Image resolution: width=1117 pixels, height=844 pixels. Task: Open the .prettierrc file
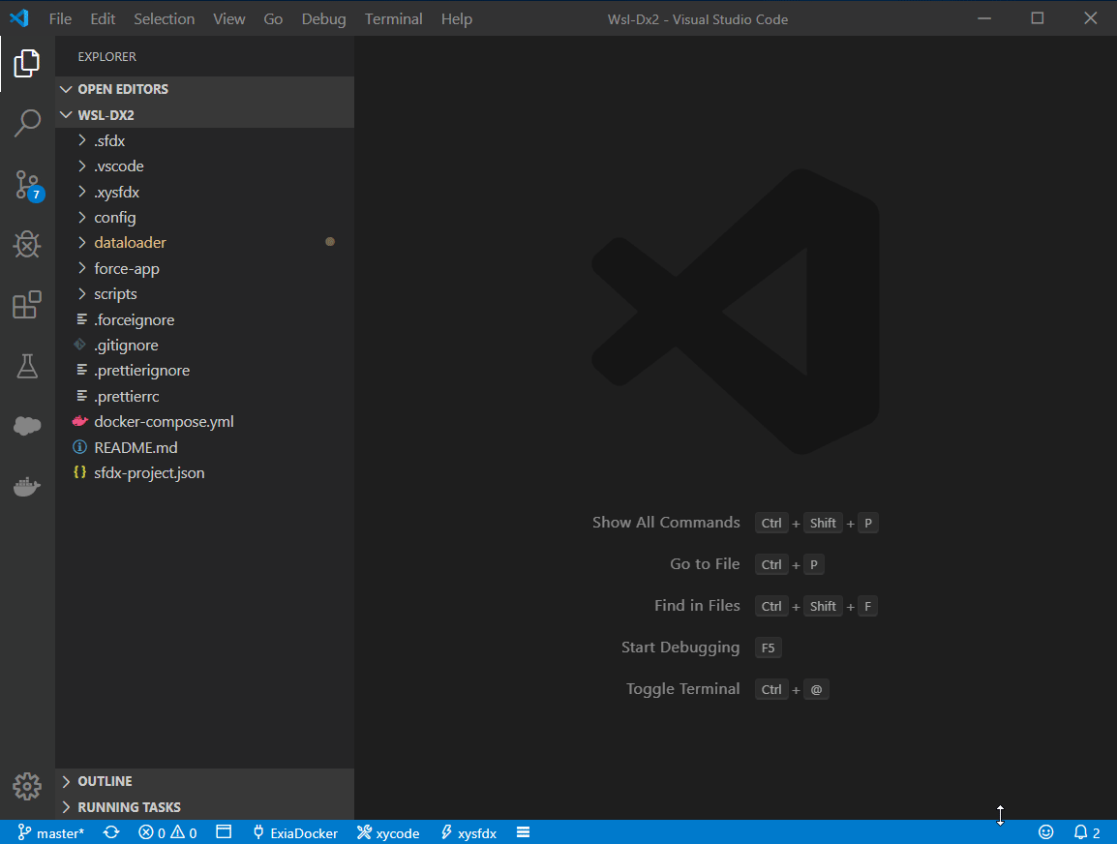tap(204, 396)
